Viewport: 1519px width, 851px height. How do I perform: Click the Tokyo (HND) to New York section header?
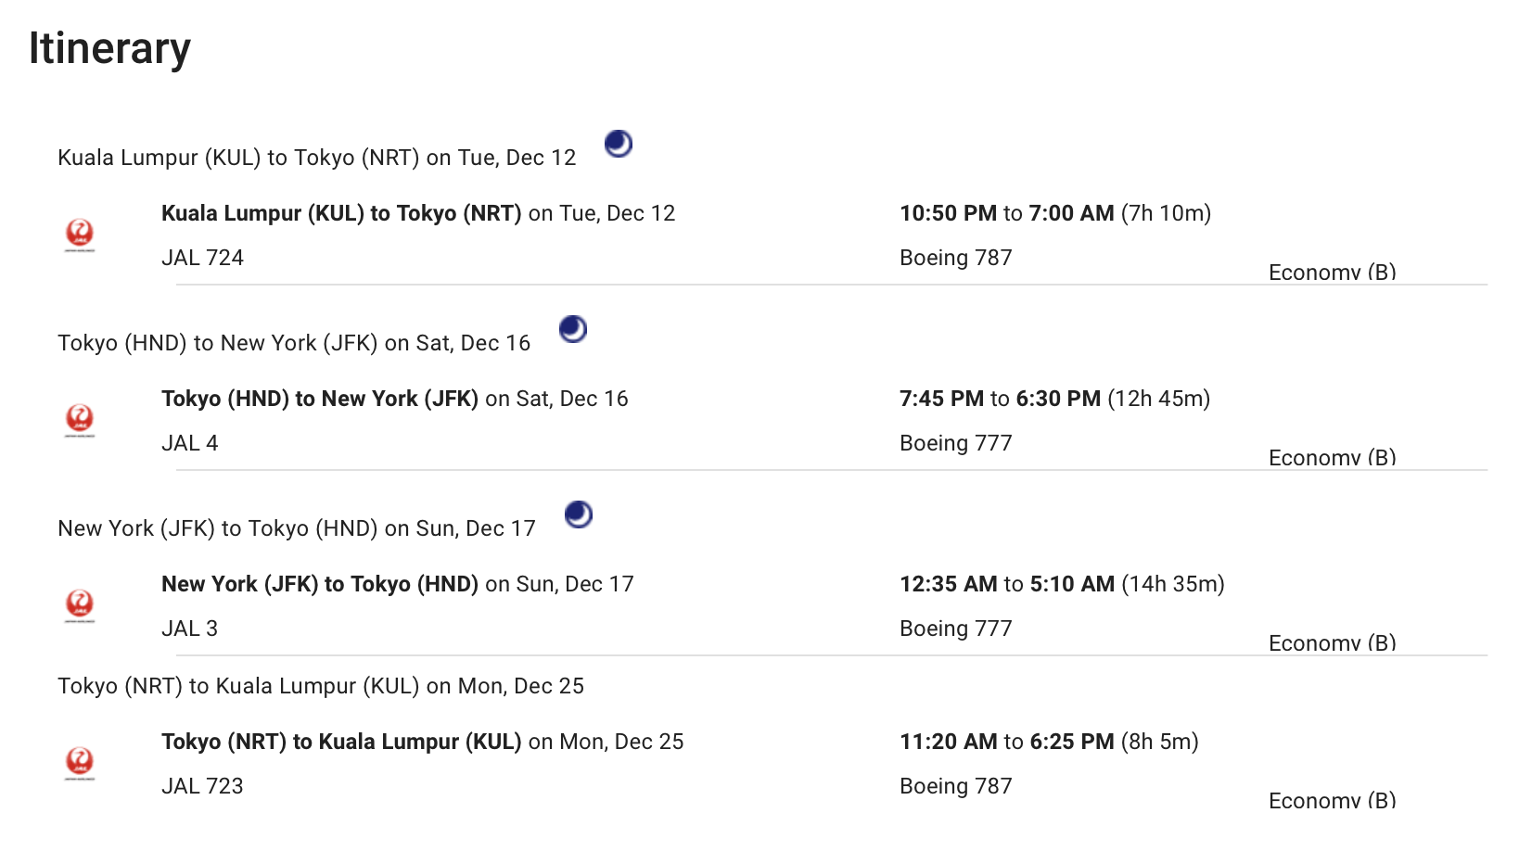[294, 343]
